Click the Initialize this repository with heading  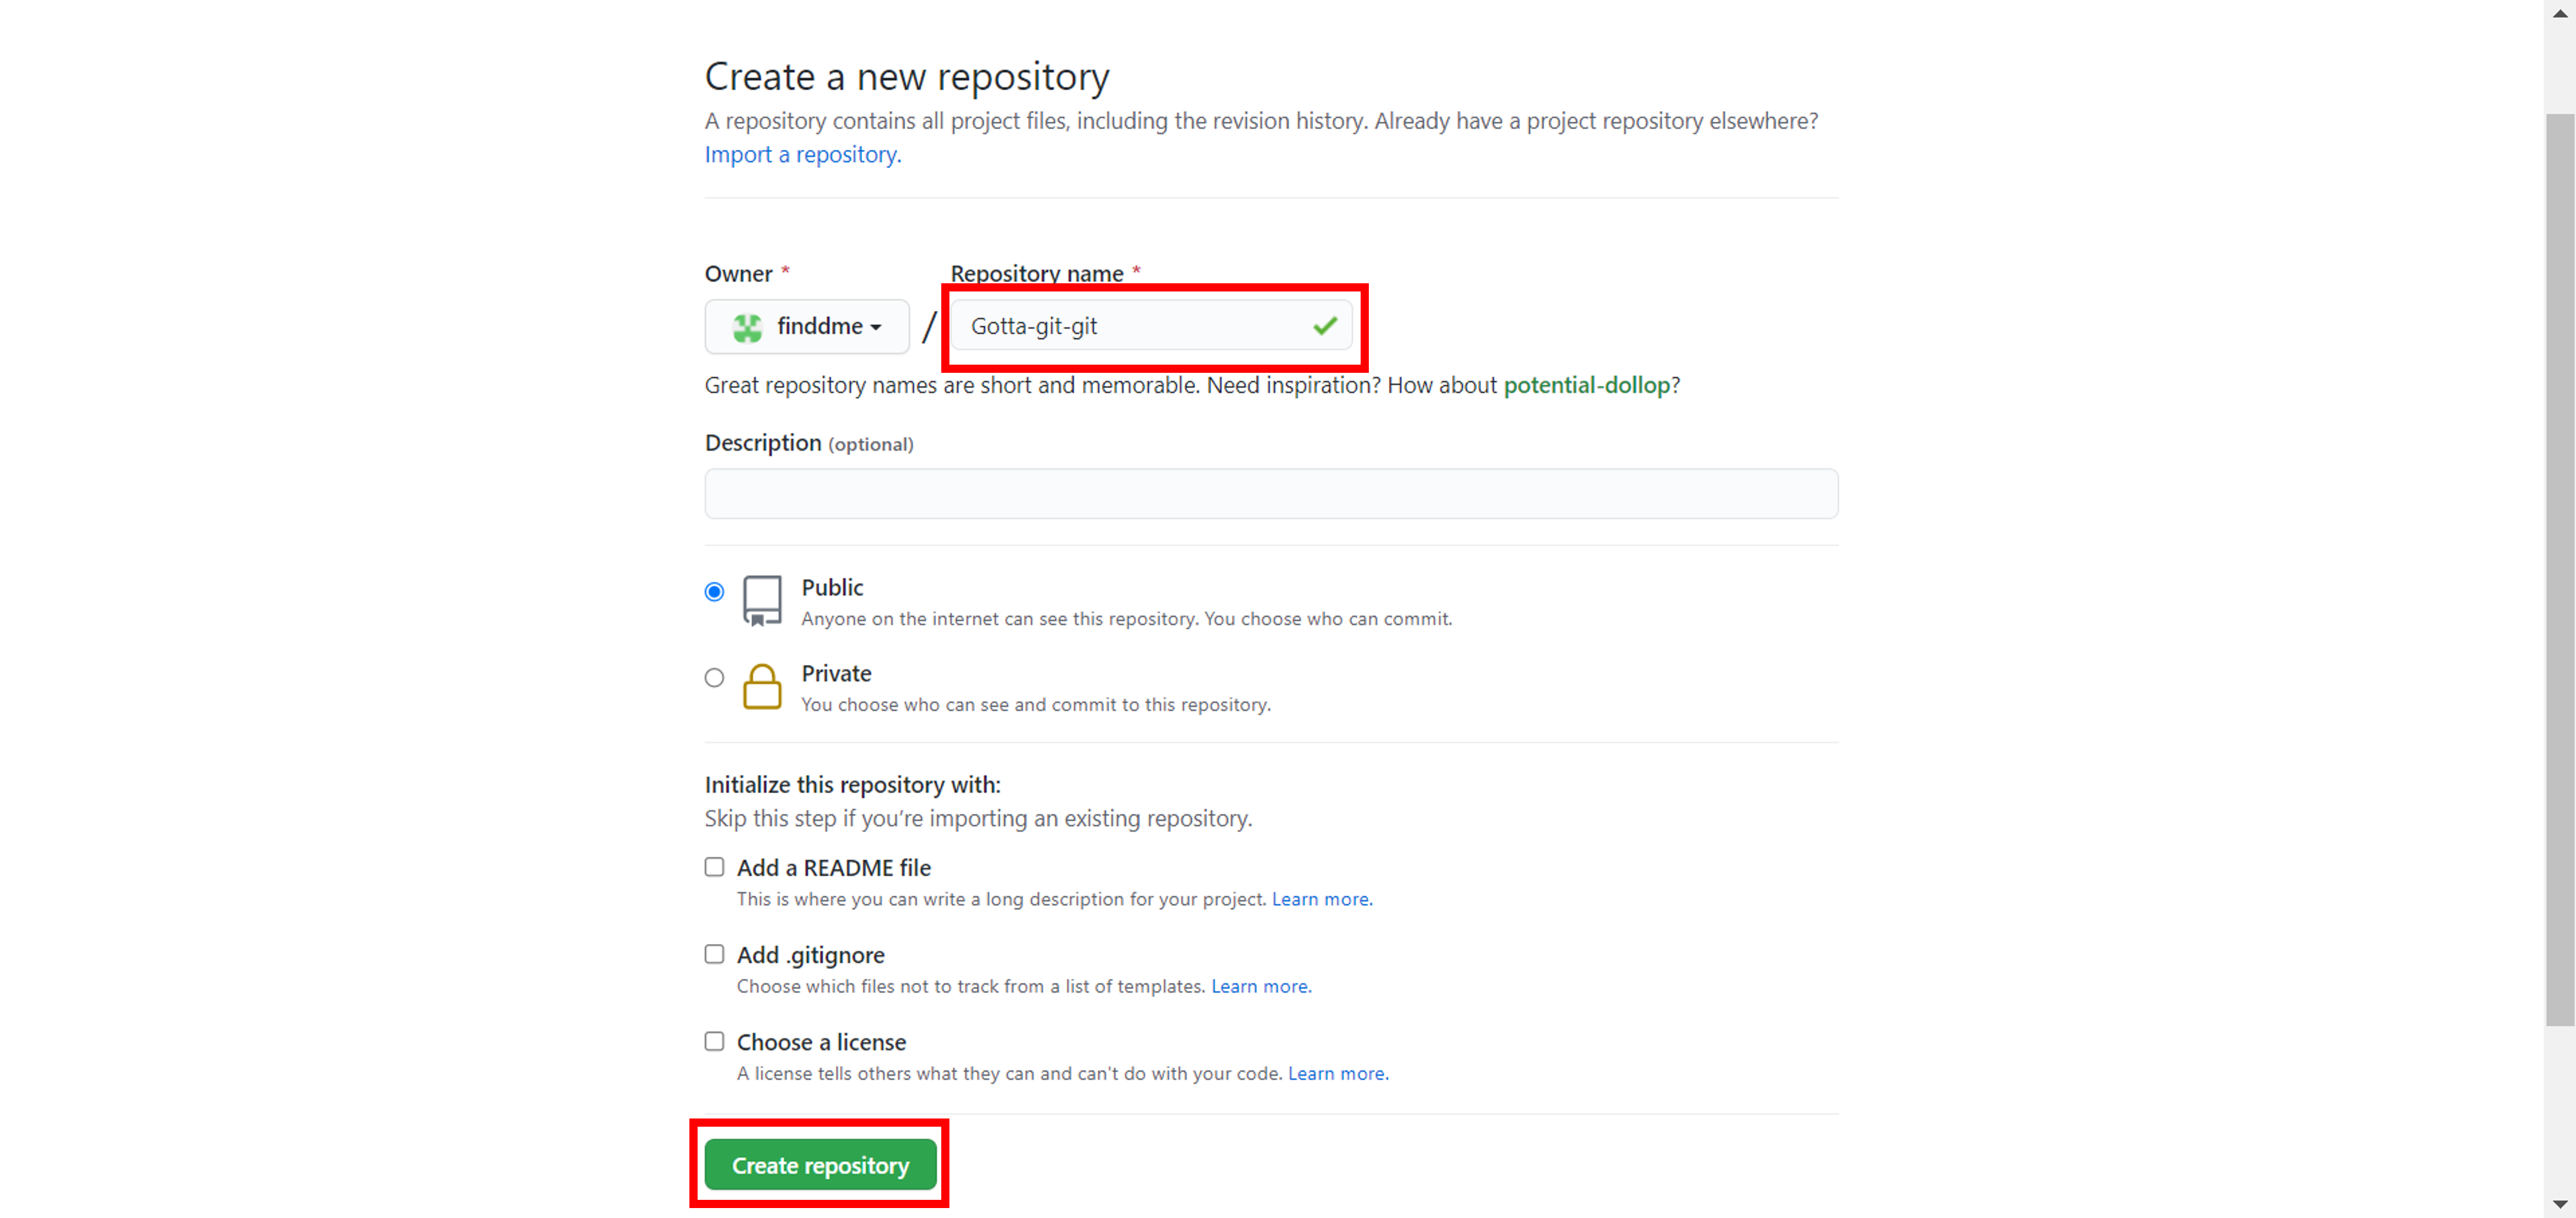[x=852, y=784]
